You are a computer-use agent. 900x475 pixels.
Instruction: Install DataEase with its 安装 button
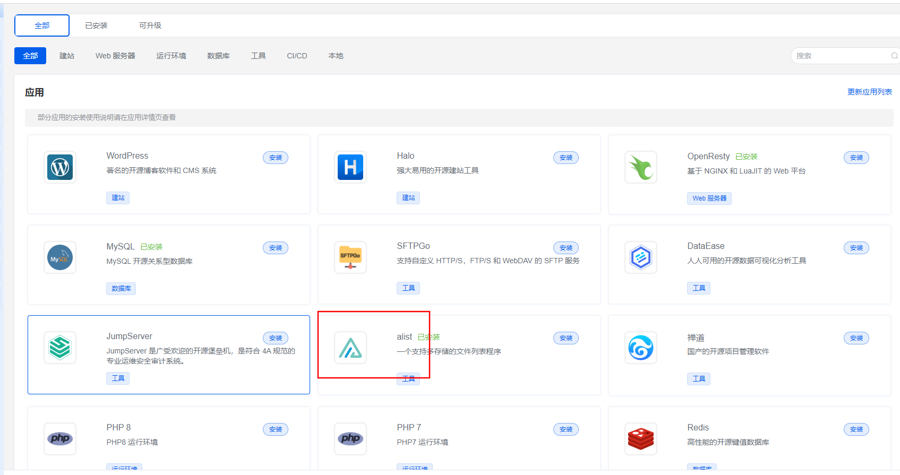856,248
